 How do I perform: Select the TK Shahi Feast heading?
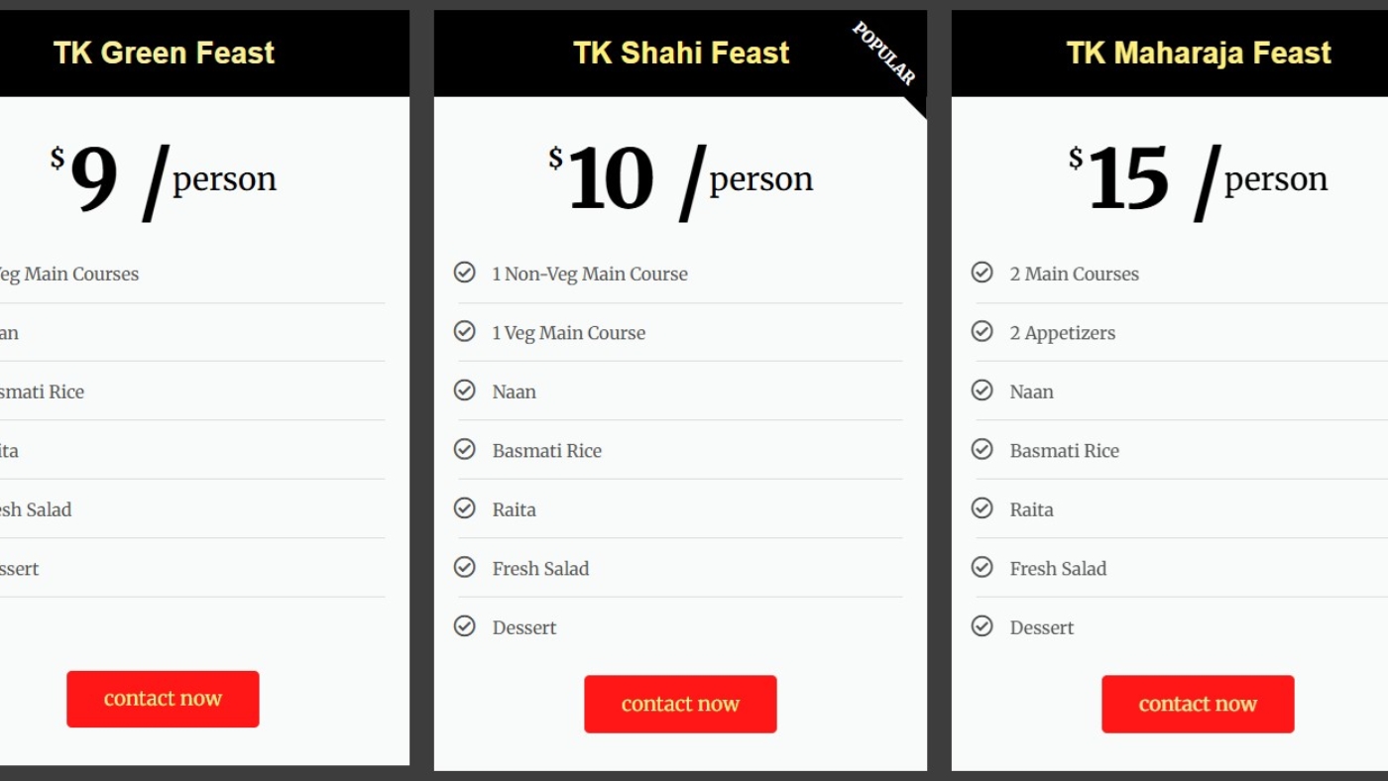click(x=681, y=53)
